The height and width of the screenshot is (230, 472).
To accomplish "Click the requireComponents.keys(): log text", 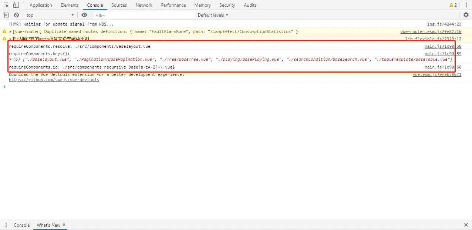I will coord(39,54).
